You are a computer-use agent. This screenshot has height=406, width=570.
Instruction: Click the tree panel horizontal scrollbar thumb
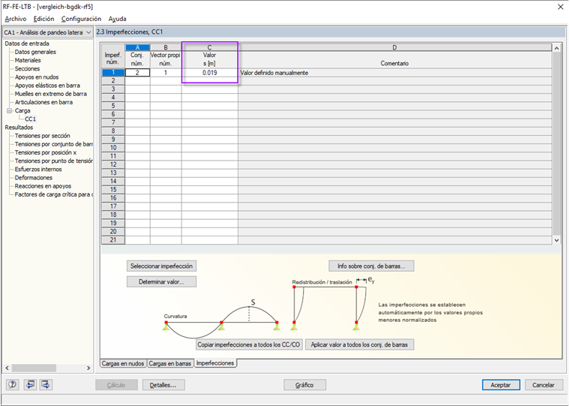tap(34, 368)
